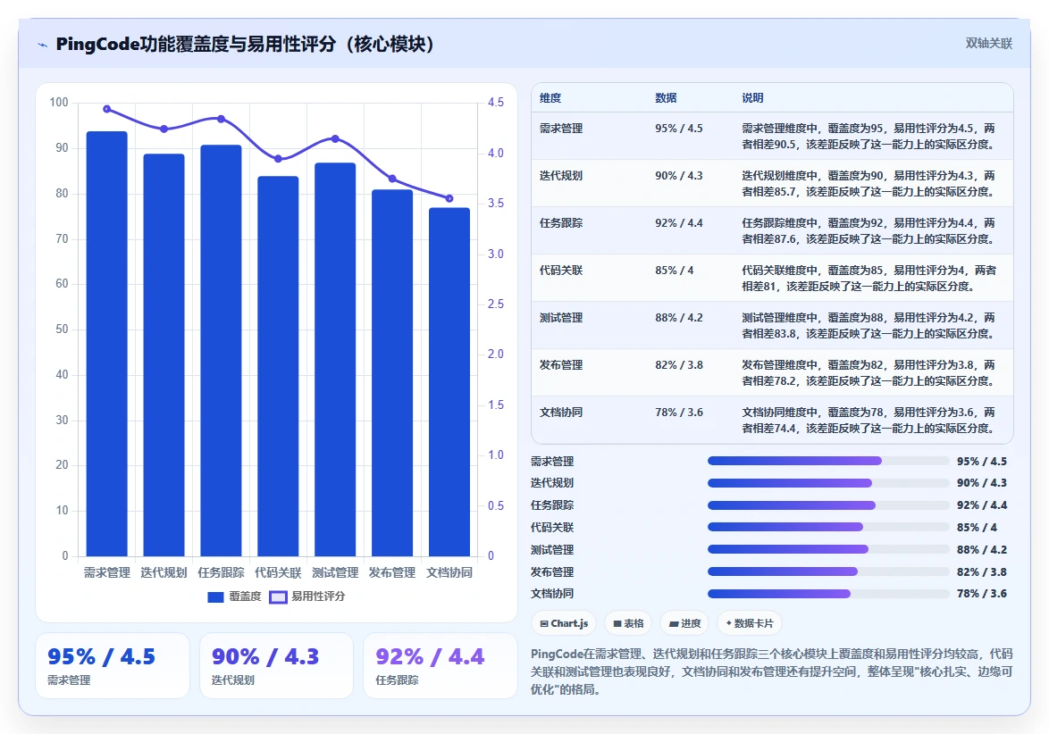Click the 测试管理 bar in the chart
The width and height of the screenshot is (1049, 734).
click(335, 360)
